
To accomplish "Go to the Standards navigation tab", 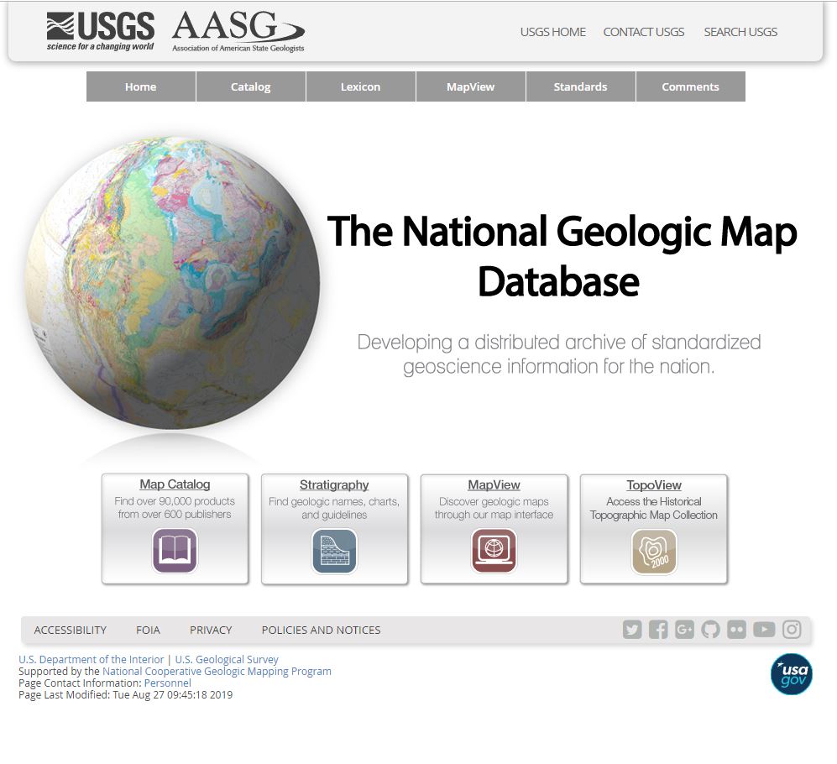I will 580,86.
